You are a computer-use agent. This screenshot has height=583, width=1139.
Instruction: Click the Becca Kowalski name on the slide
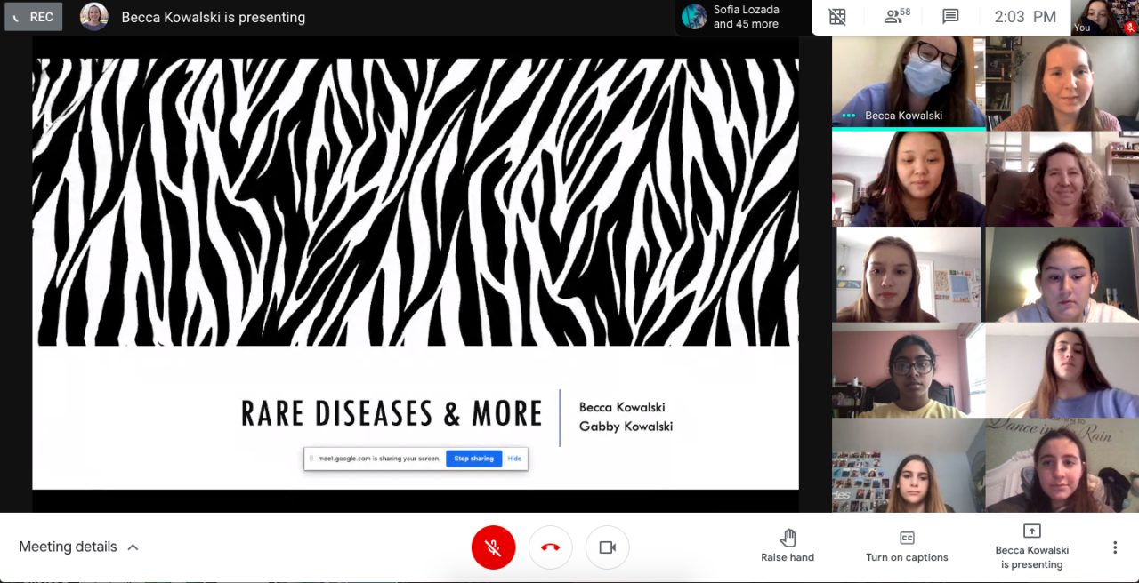click(x=622, y=407)
